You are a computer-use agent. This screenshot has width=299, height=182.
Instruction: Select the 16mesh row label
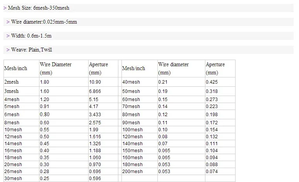click(x=13, y=150)
